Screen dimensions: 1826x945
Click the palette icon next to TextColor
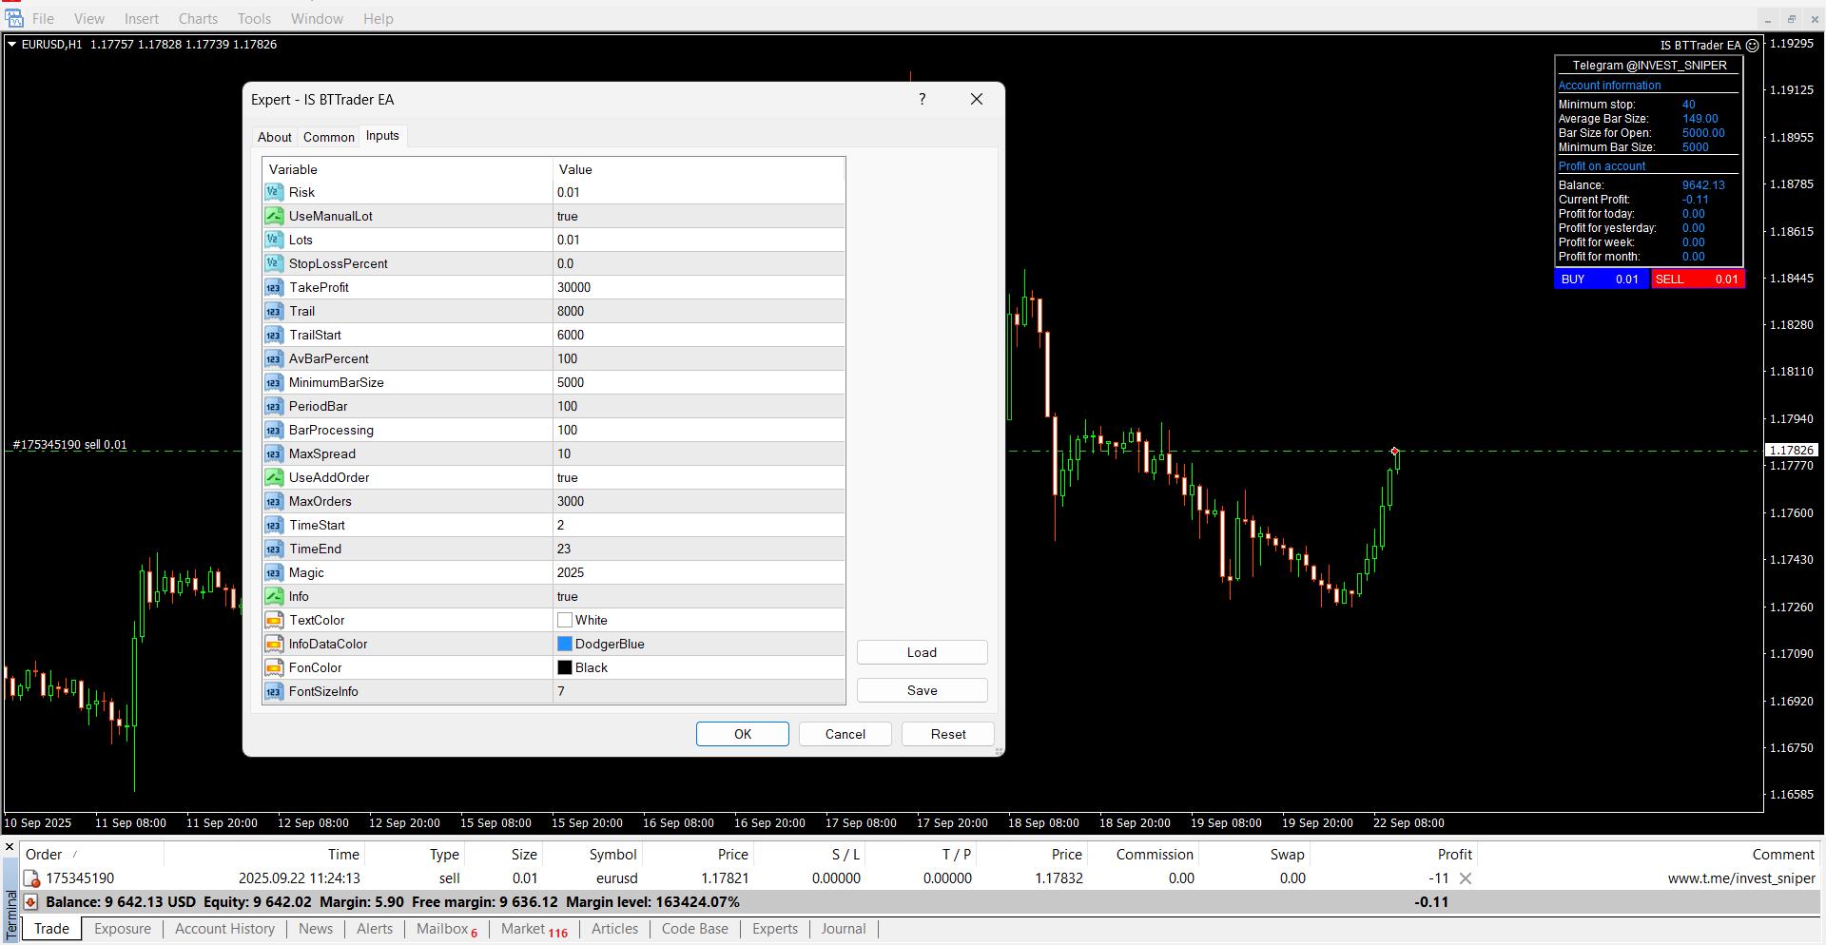(274, 620)
